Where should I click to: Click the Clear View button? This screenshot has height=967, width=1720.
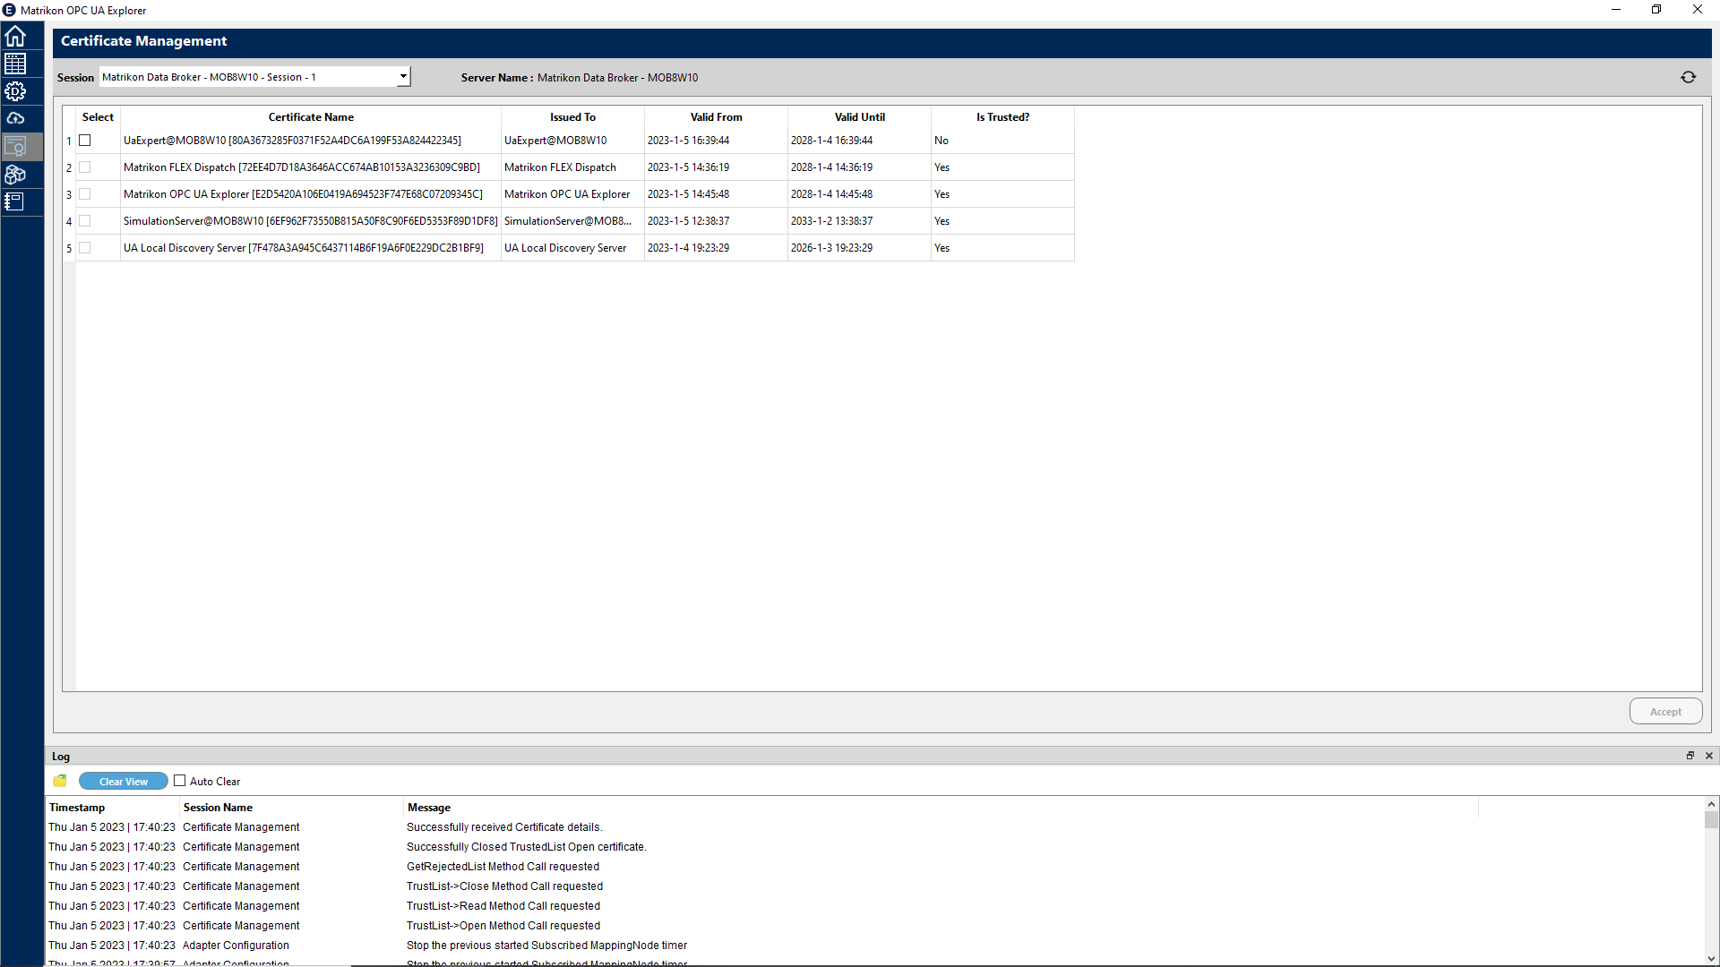click(124, 782)
